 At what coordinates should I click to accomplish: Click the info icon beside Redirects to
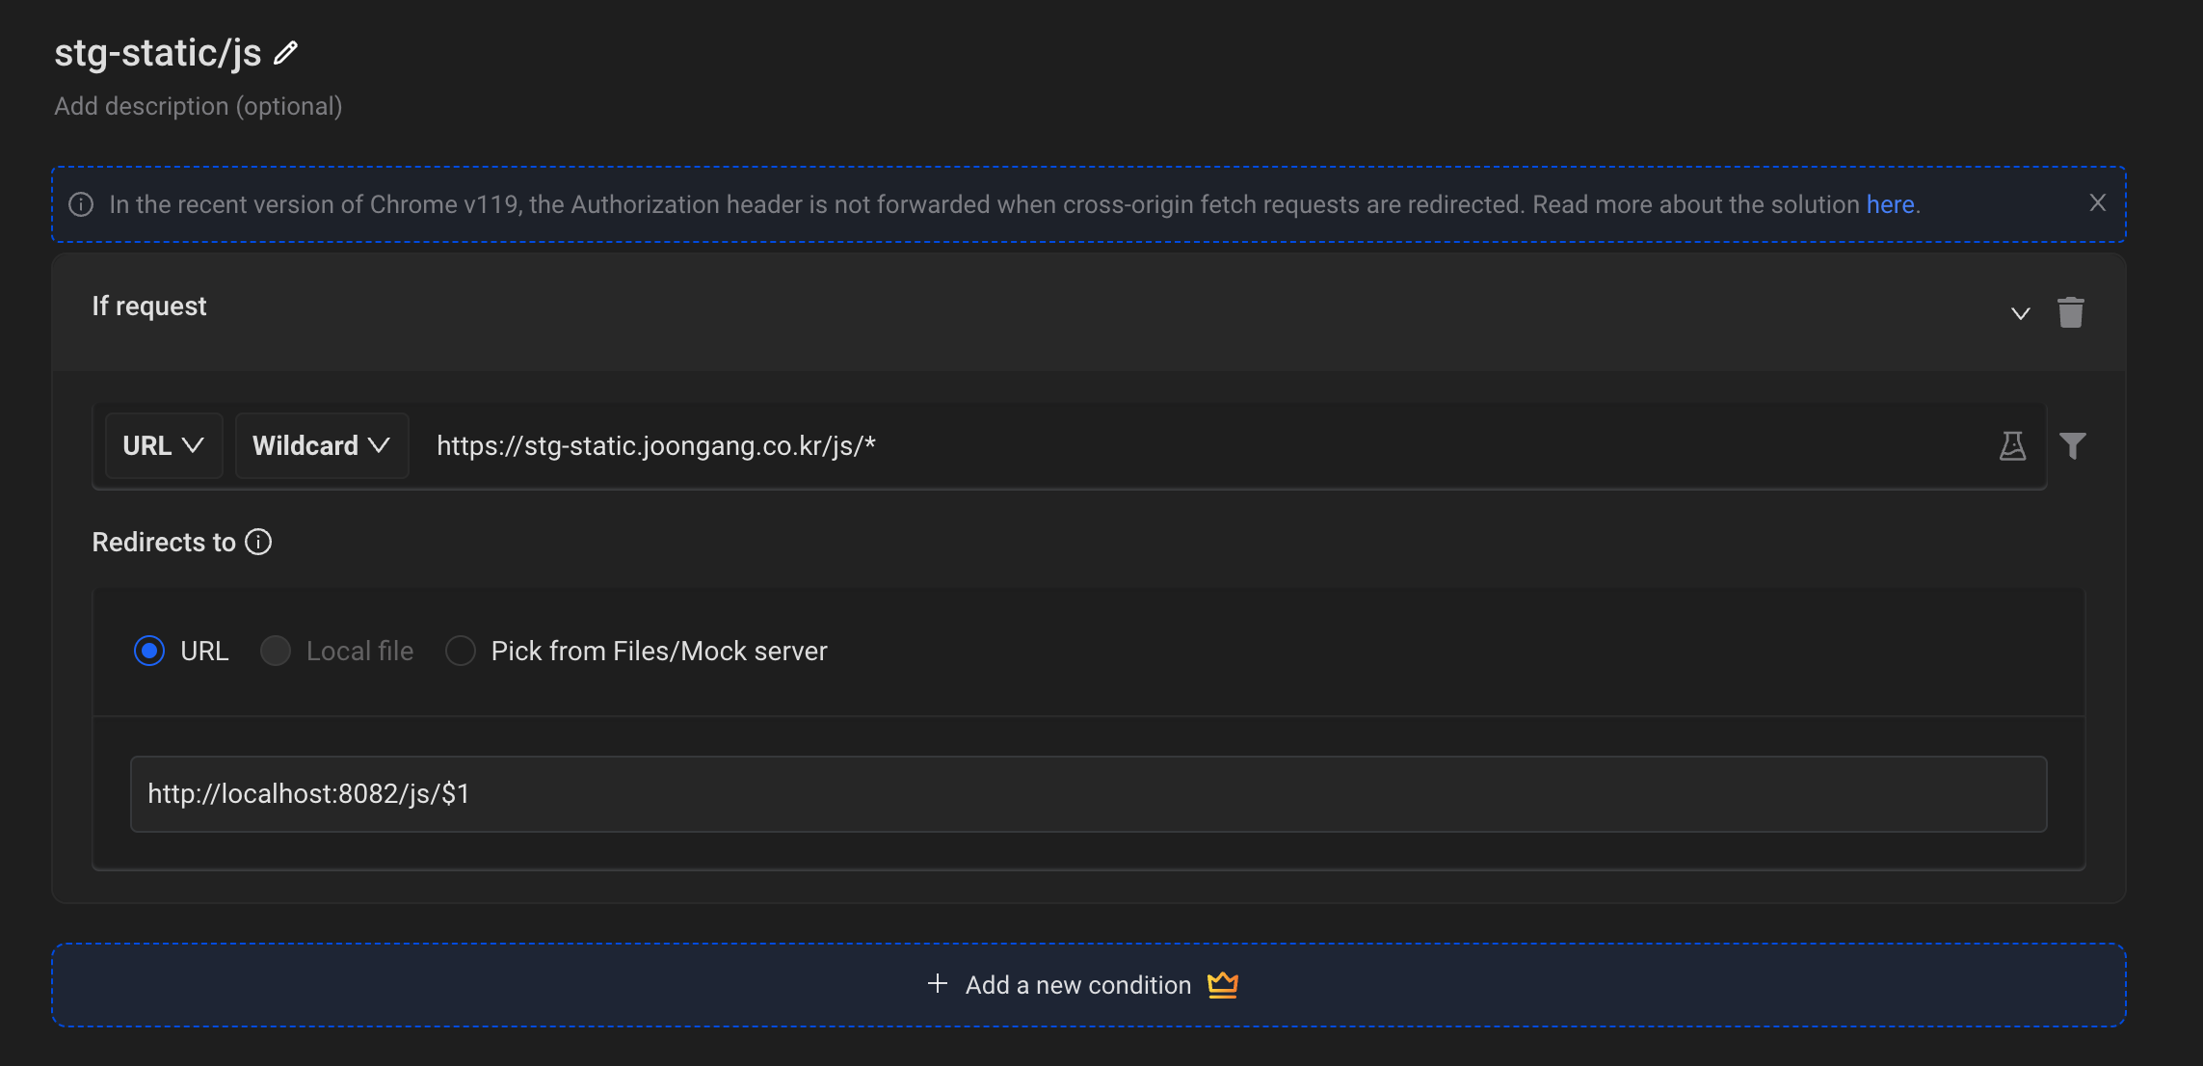coord(258,542)
